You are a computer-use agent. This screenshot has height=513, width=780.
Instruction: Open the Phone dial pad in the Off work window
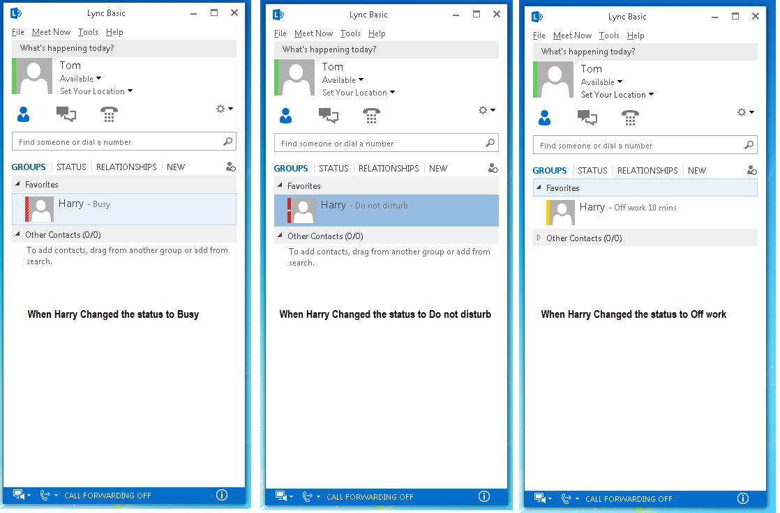pos(630,118)
